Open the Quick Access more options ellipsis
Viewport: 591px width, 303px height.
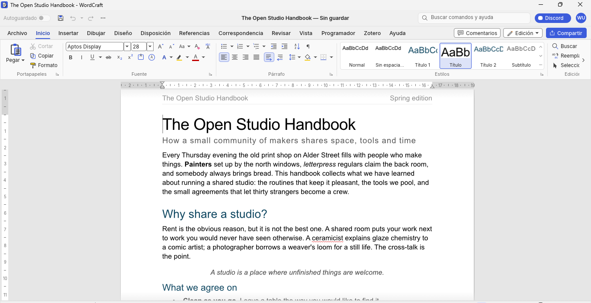[103, 18]
